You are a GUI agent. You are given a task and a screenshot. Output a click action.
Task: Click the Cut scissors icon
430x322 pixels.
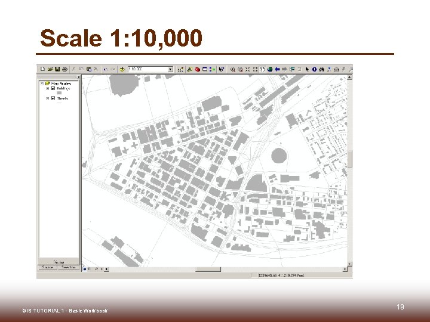(x=73, y=69)
